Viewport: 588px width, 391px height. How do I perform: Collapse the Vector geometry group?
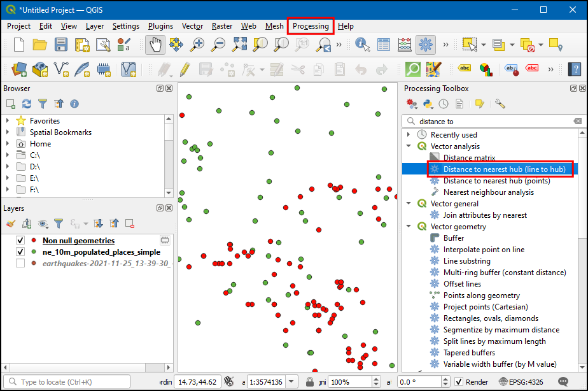tap(409, 227)
